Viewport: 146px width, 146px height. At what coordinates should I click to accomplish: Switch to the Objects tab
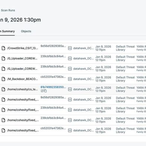pyautogui.click(x=26, y=31)
